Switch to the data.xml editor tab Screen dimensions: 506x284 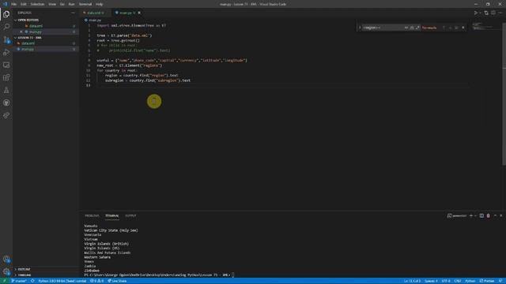(x=95, y=13)
